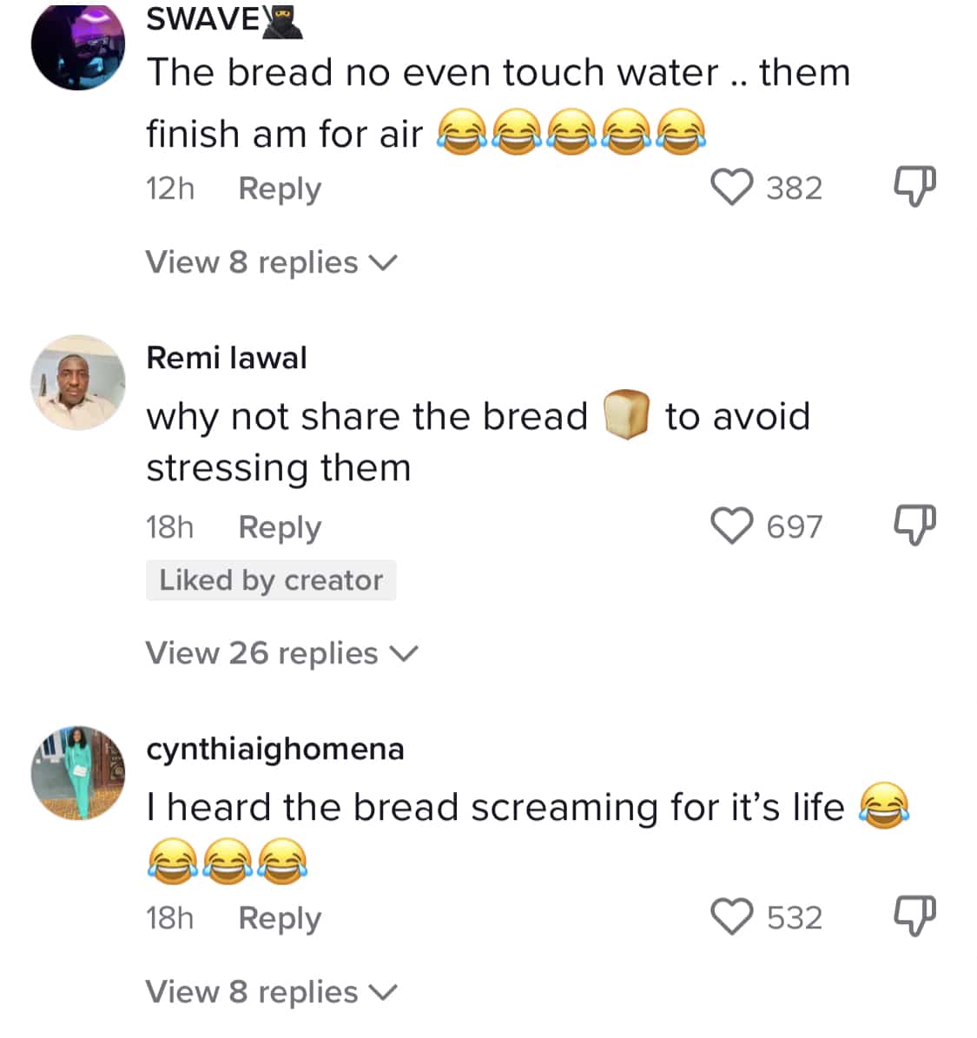Image resolution: width=977 pixels, height=1038 pixels.
Task: View cynthiaighomena's profile photo
Action: click(78, 773)
